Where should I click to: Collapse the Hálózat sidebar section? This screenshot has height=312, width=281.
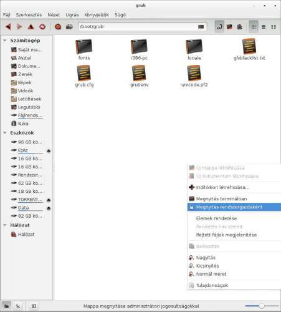(x=5, y=225)
